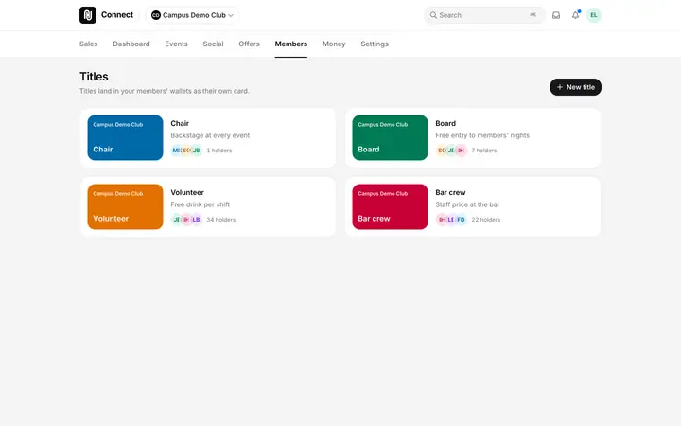Focus the Search field
681x426 pixels.
pos(484,15)
